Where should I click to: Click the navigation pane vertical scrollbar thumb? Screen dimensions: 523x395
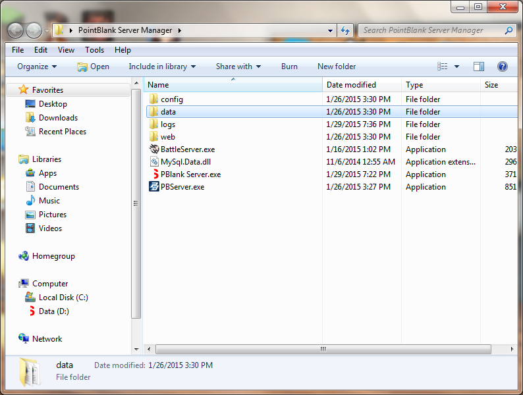click(136, 203)
